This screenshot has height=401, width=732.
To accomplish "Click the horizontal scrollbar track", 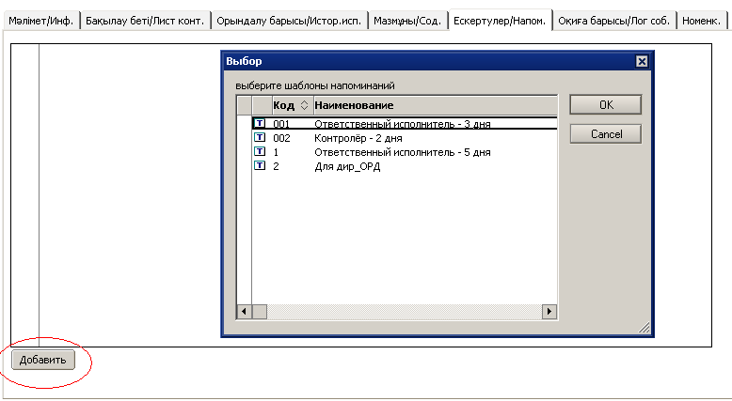I will [x=404, y=311].
